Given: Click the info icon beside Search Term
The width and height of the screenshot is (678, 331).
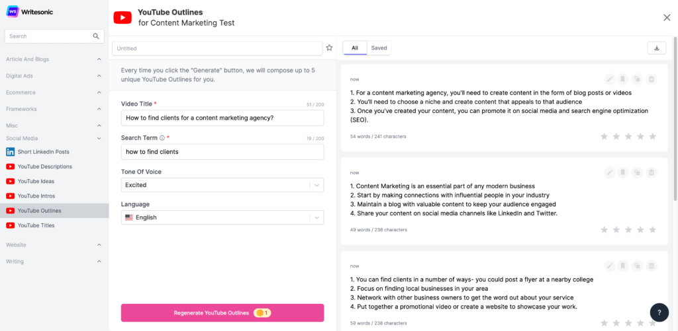Looking at the screenshot, I should point(162,138).
